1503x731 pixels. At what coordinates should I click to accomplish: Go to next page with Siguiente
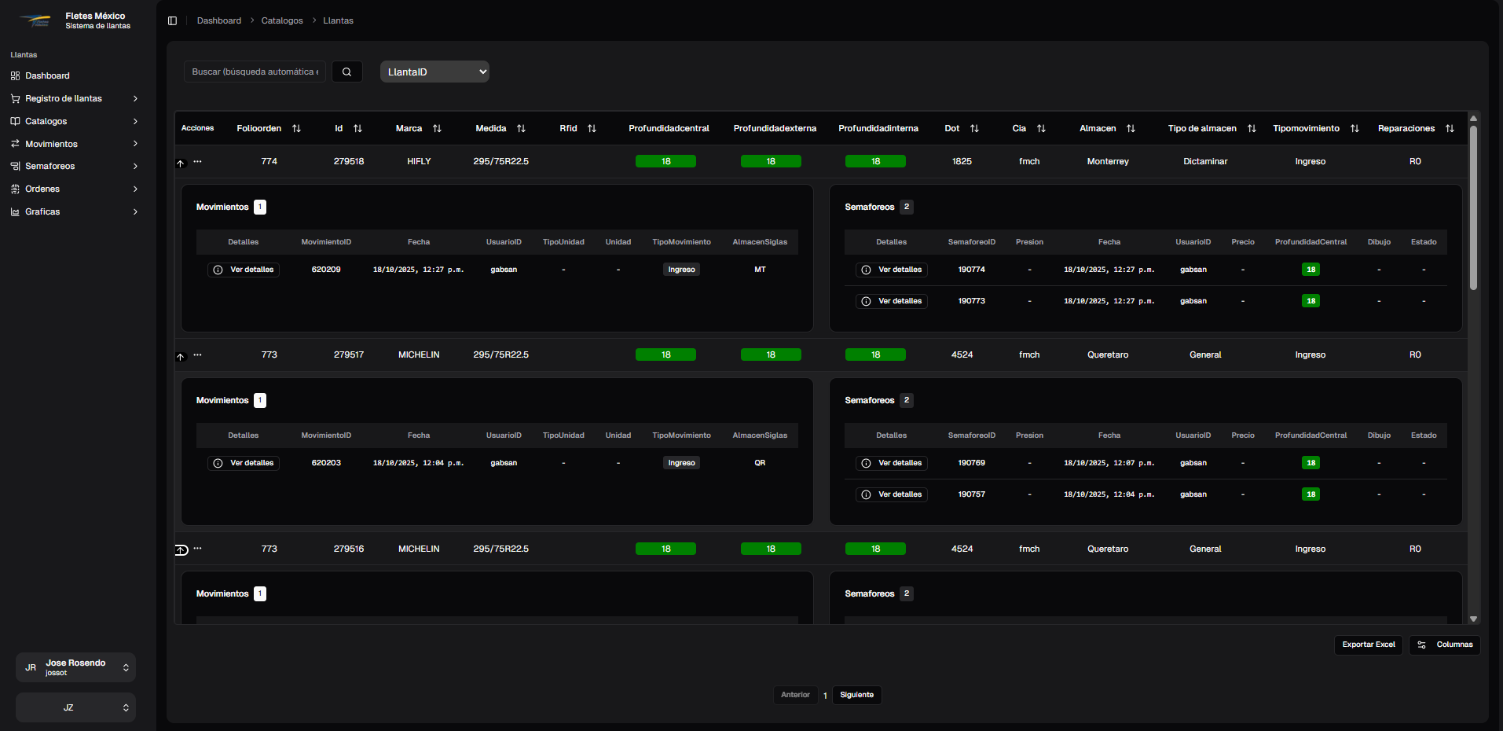(x=856, y=695)
